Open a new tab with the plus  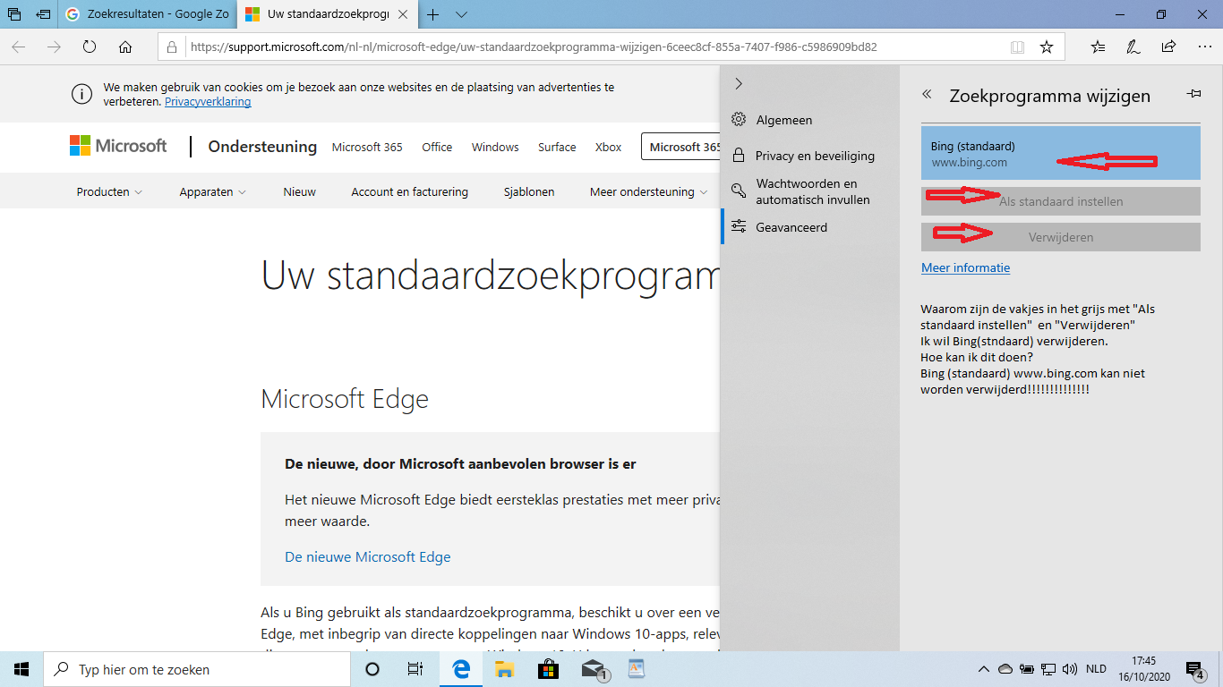coord(433,14)
